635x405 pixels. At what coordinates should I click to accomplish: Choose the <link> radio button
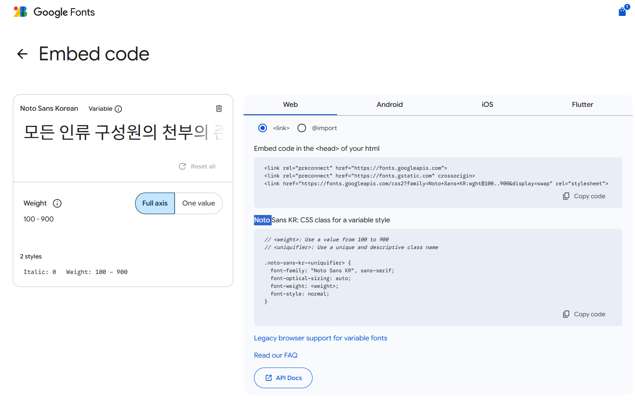pyautogui.click(x=263, y=128)
